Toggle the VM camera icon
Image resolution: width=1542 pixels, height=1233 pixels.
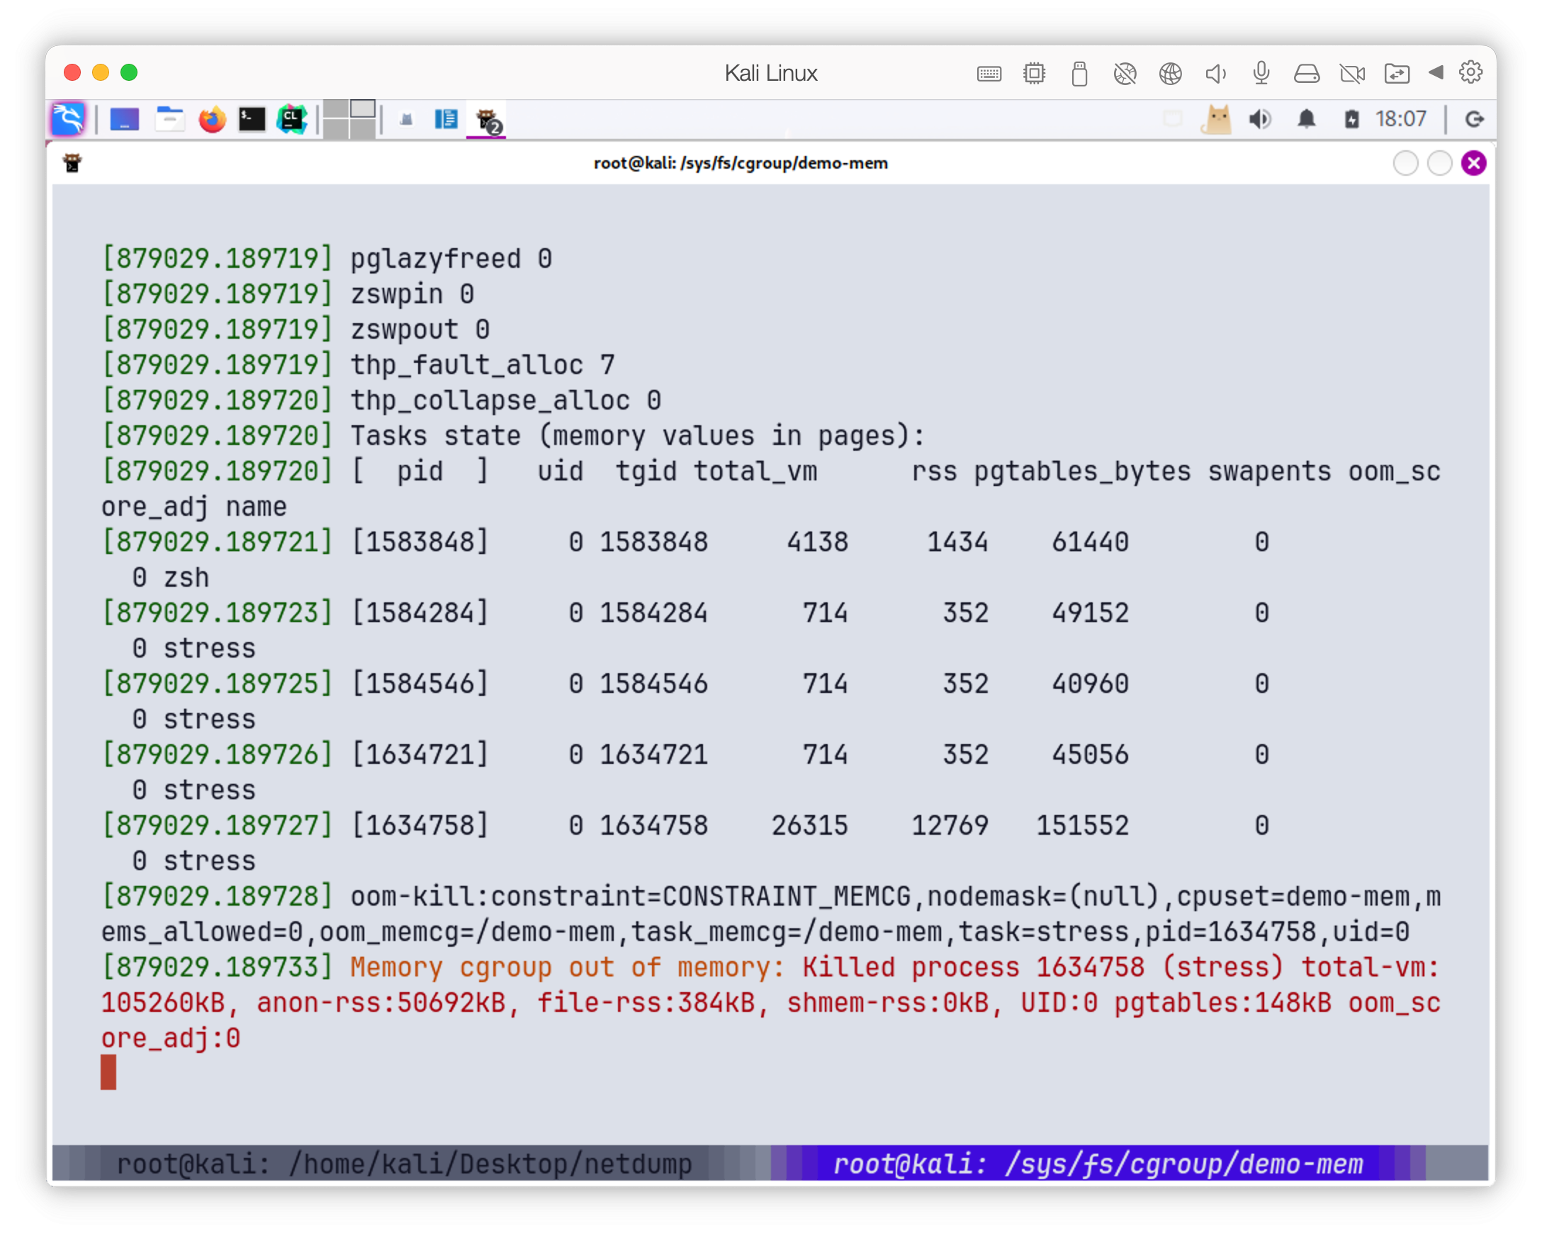1352,73
